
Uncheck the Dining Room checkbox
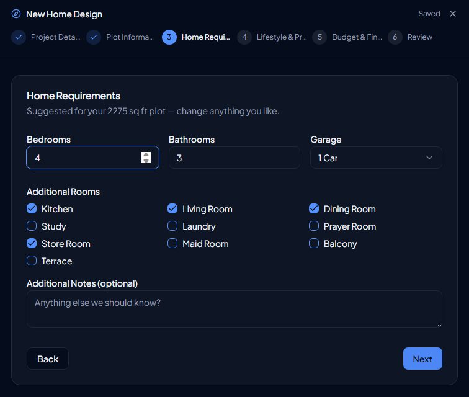[x=314, y=208]
